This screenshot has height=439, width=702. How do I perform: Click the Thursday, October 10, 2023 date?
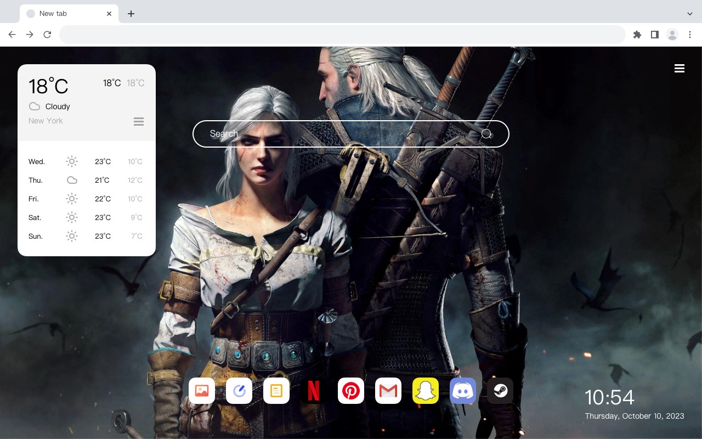click(635, 416)
